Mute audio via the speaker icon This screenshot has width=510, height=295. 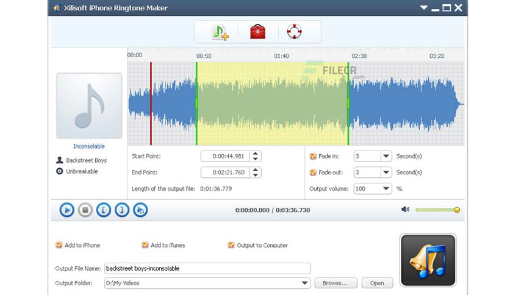[x=405, y=210]
